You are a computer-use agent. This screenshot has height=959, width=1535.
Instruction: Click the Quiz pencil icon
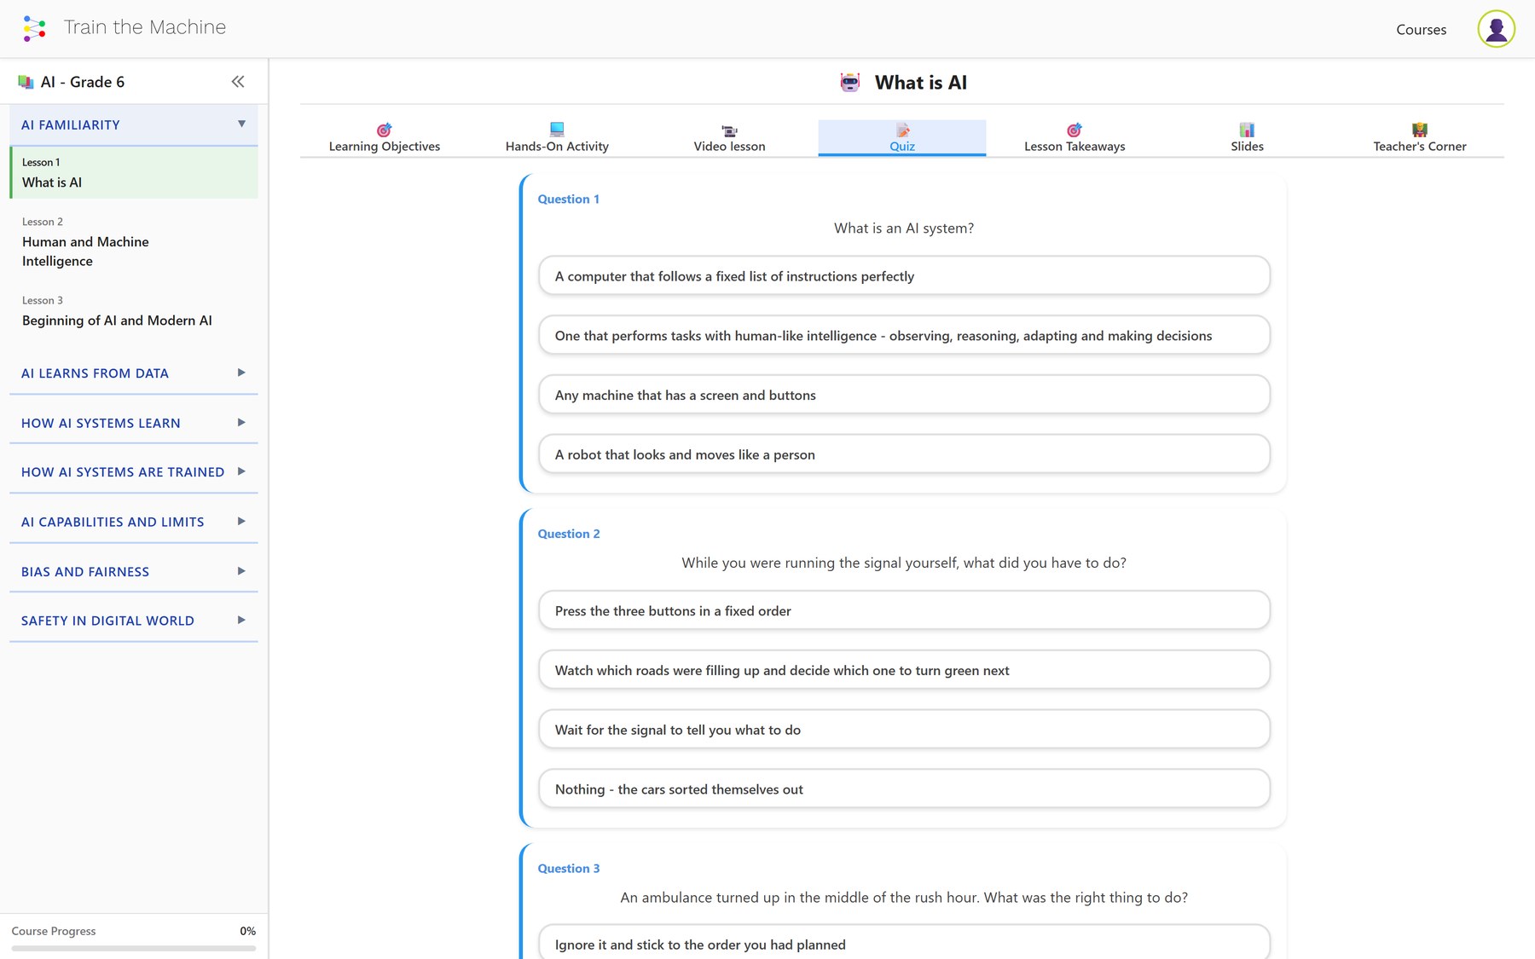pos(902,130)
